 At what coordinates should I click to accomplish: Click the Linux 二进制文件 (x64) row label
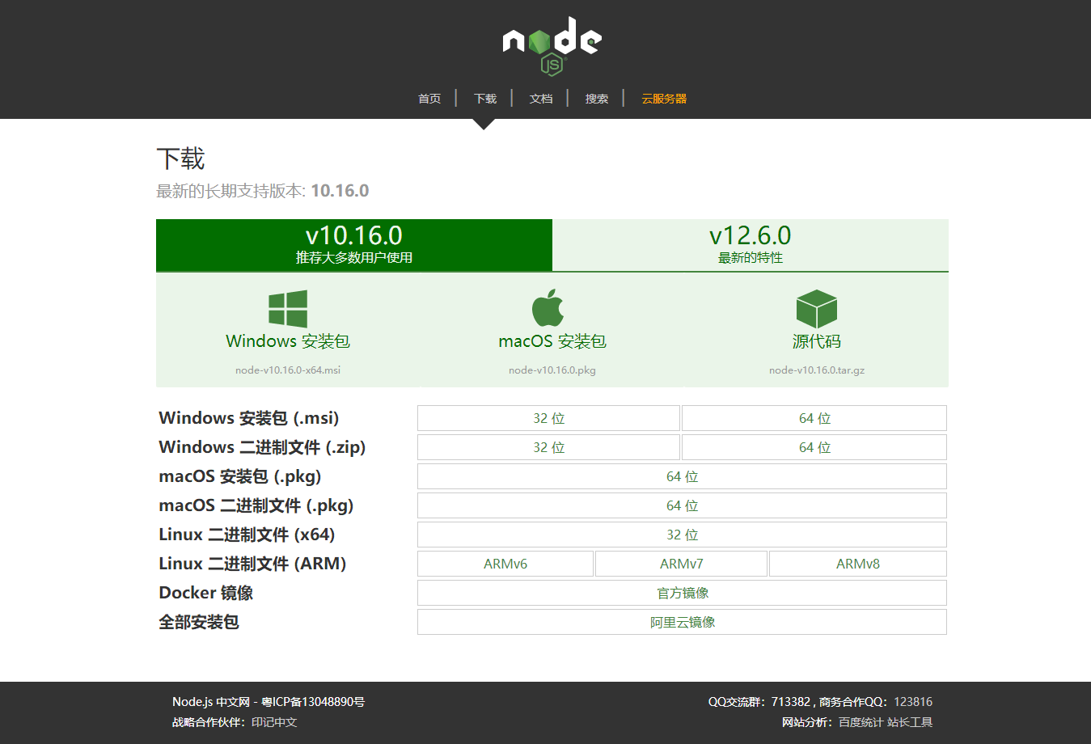[x=247, y=535]
